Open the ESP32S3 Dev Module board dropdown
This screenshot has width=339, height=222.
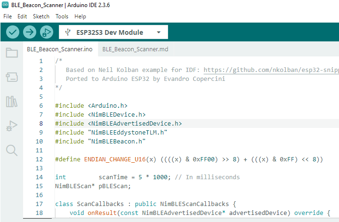click(113, 32)
